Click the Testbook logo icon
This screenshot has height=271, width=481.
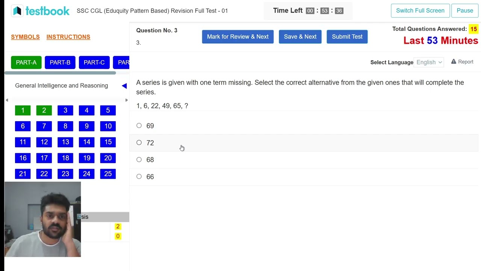pyautogui.click(x=17, y=11)
